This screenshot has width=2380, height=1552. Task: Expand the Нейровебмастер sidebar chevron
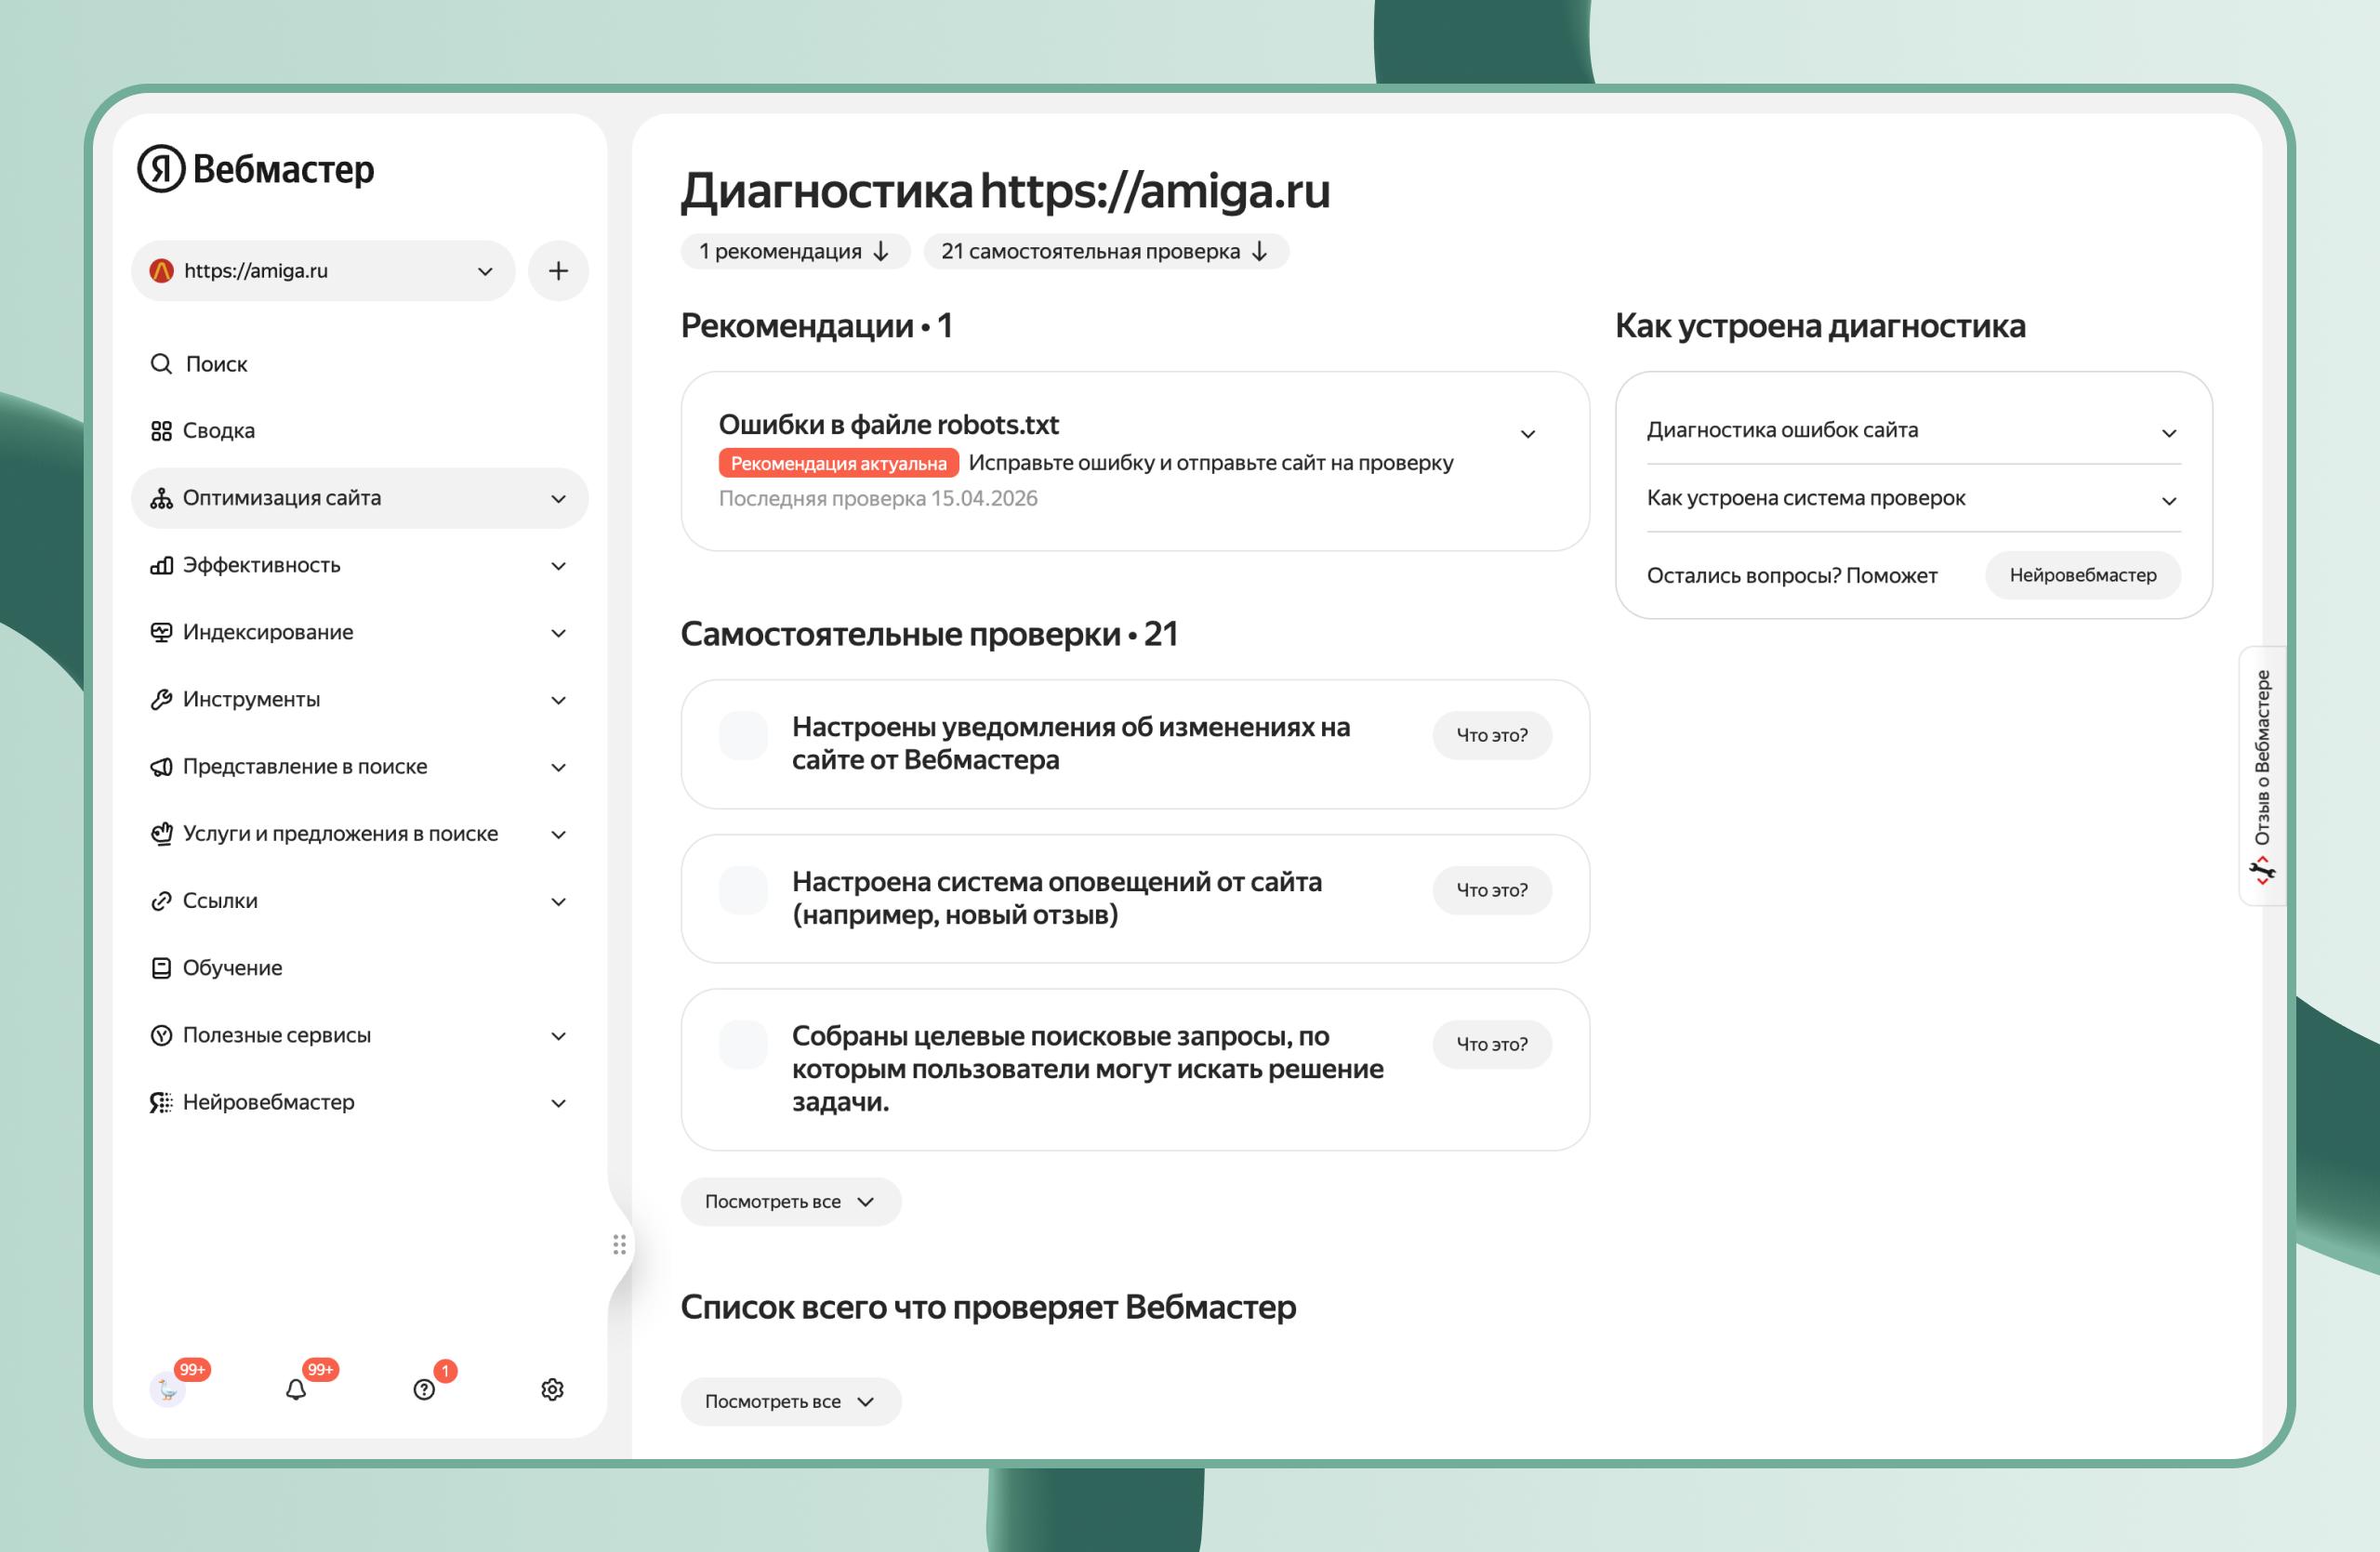[x=559, y=1103]
